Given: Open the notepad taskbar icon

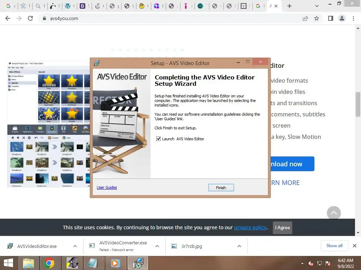Looking at the screenshot, I should pyautogui.click(x=93, y=263).
